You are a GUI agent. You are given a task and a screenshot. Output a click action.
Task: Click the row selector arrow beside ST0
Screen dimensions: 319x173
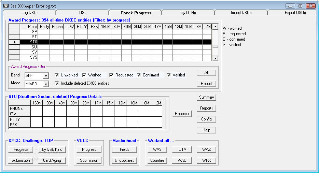(x=14, y=42)
